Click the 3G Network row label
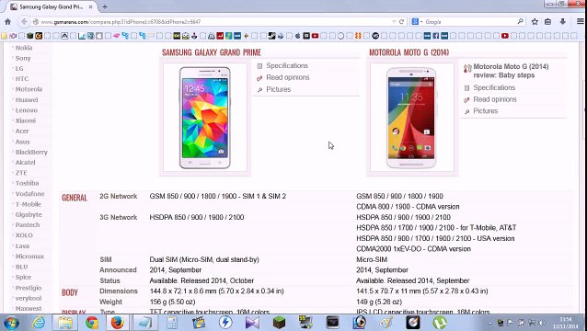 119,217
